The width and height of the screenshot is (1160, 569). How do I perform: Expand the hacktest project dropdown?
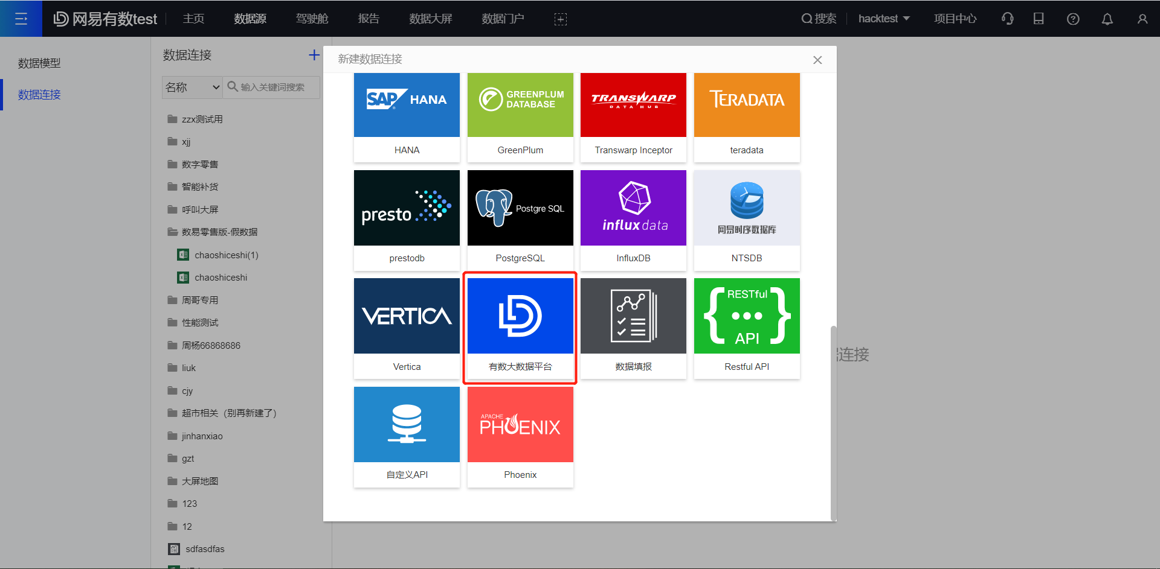point(884,19)
